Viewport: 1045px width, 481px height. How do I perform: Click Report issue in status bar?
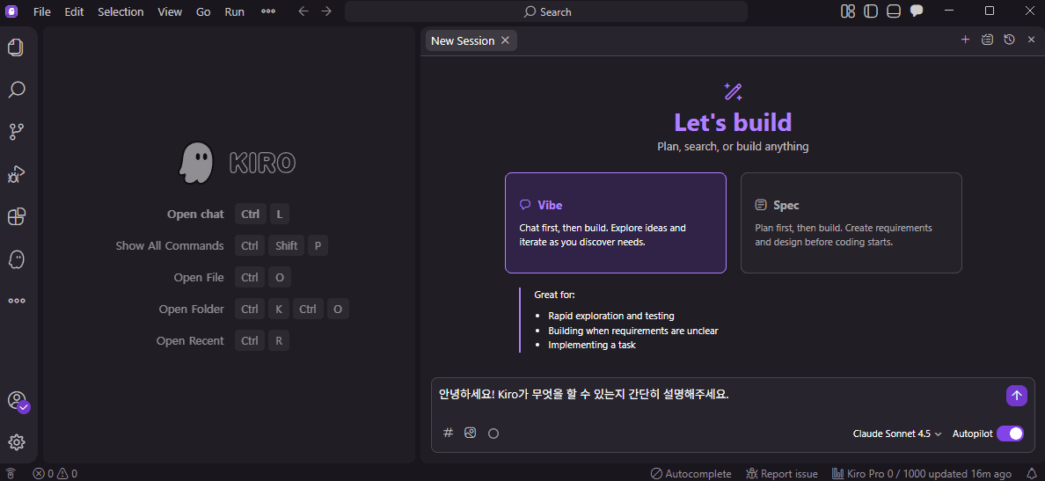(x=781, y=473)
